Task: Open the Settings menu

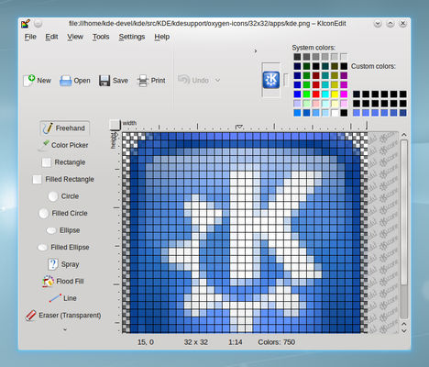Action: (x=132, y=37)
